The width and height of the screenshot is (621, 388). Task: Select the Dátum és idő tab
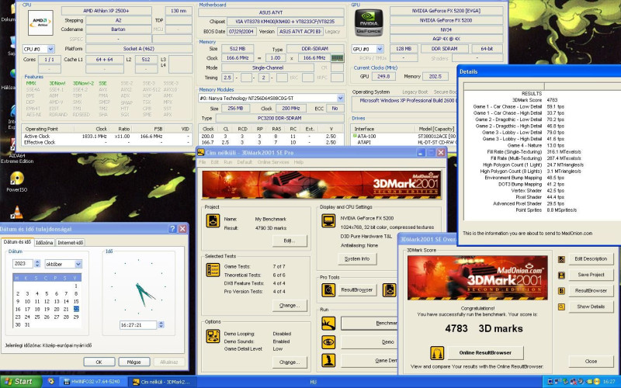tap(17, 242)
